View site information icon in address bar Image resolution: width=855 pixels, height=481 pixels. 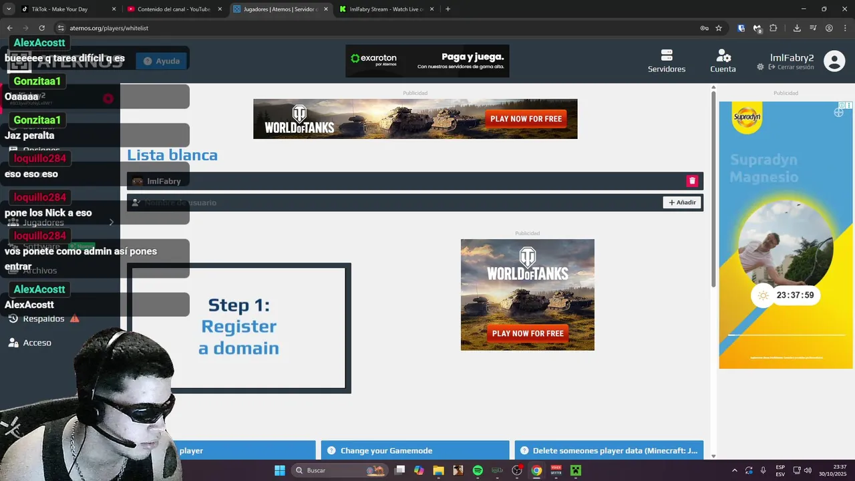coord(61,28)
